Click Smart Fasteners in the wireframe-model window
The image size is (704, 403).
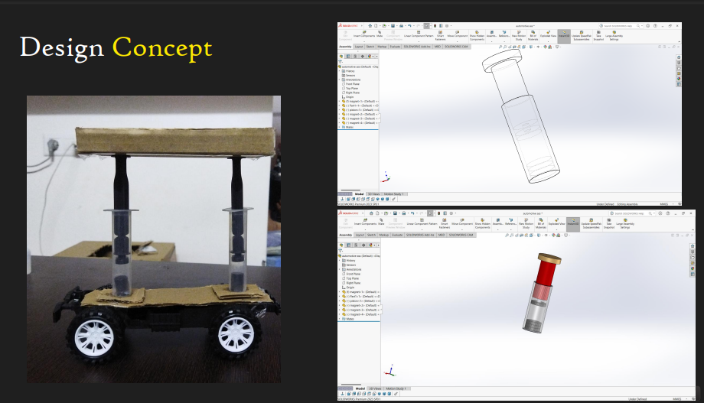(441, 35)
